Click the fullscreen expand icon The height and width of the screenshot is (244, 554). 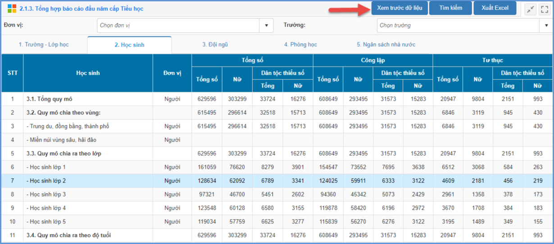(544, 9)
